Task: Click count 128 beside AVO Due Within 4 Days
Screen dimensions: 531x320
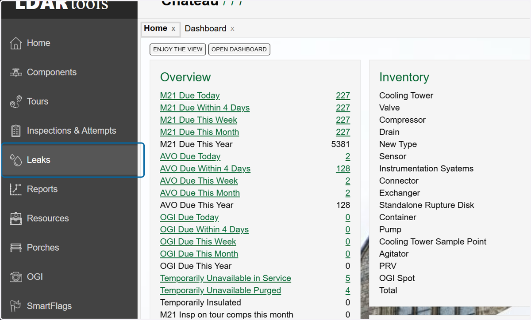Action: tap(343, 169)
